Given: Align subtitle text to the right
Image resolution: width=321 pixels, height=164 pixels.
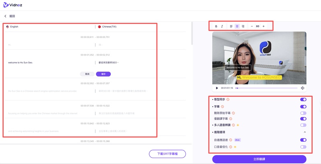Looking at the screenshot, I should pyautogui.click(x=243, y=26).
